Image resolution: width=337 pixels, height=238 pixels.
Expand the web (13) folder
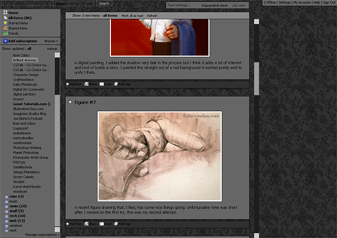(x=7, y=221)
